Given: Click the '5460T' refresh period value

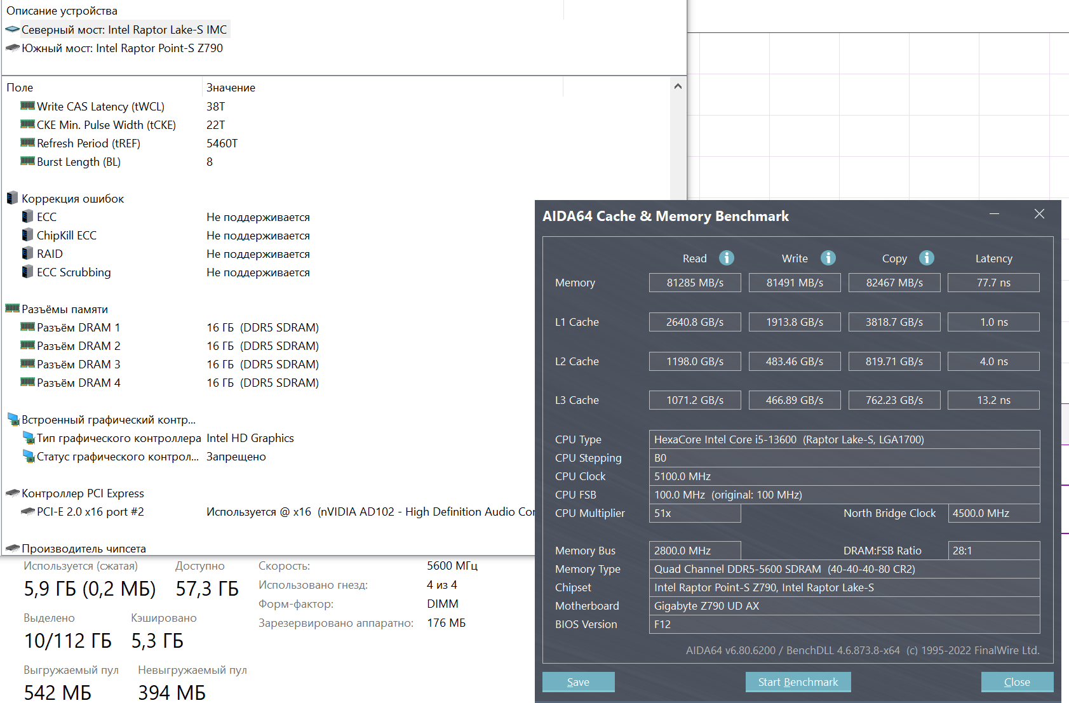Looking at the screenshot, I should click(222, 143).
